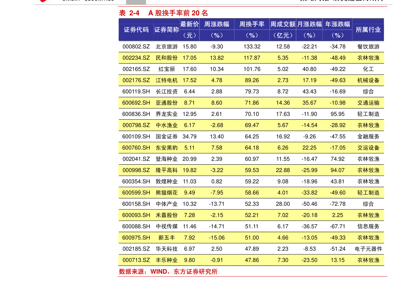Select monthly change value -50.46
Viewport: 416px width, 282px height.
coord(309,204)
